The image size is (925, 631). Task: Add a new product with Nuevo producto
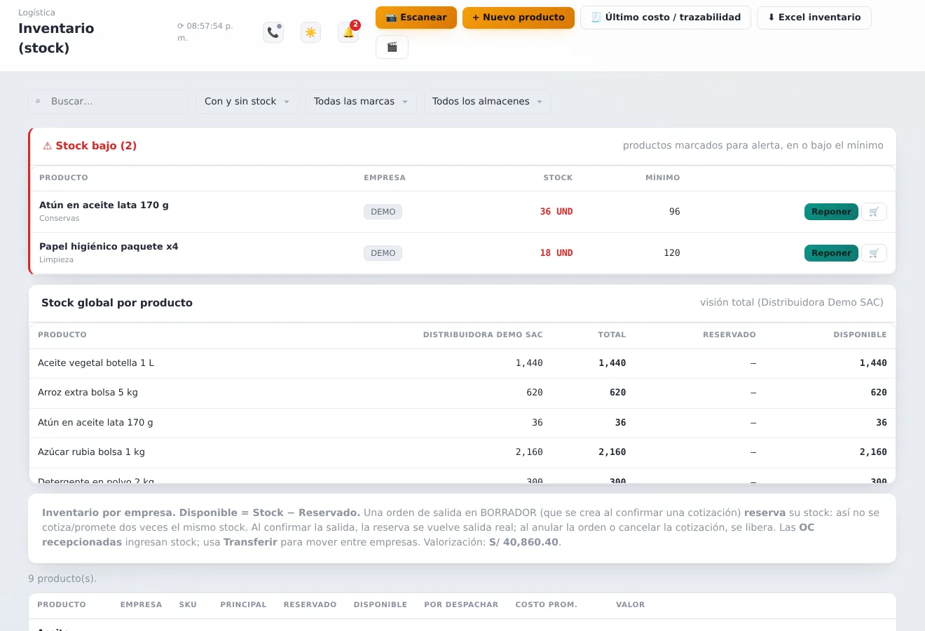pyautogui.click(x=519, y=18)
